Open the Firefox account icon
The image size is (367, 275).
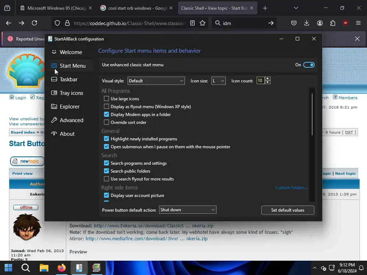click(320, 23)
